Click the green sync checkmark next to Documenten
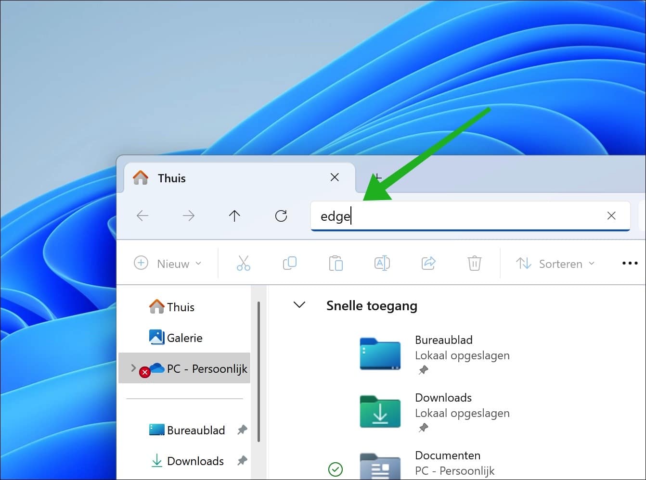 [x=336, y=470]
